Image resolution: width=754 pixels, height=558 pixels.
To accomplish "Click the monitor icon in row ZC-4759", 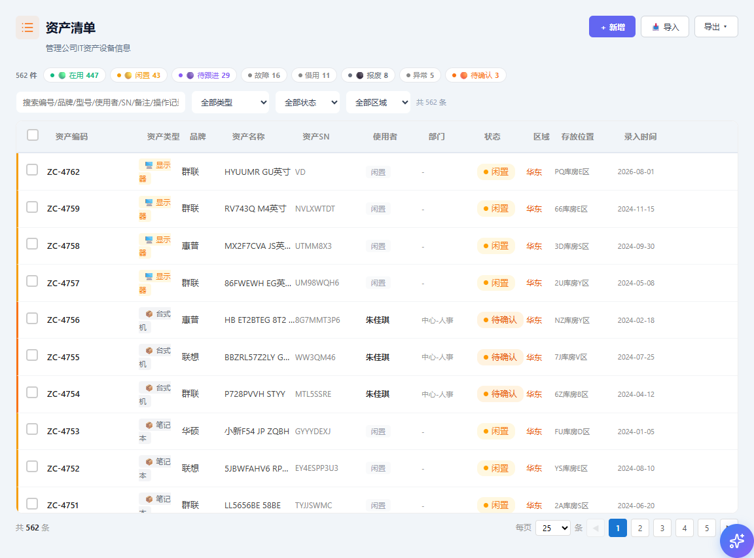I will click(x=149, y=202).
